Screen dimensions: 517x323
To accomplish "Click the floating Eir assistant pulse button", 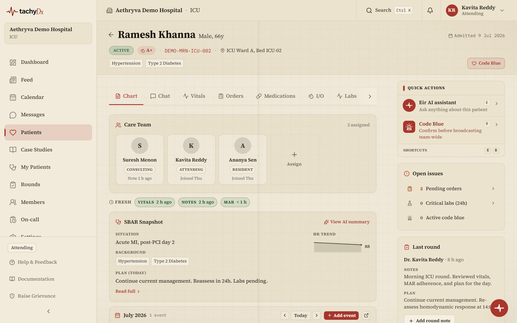I will coord(499,308).
